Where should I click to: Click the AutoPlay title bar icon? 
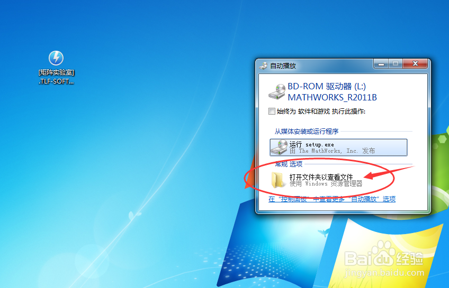(x=263, y=66)
